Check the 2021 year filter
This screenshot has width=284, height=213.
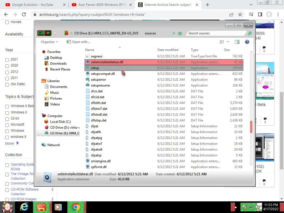click(x=7, y=60)
